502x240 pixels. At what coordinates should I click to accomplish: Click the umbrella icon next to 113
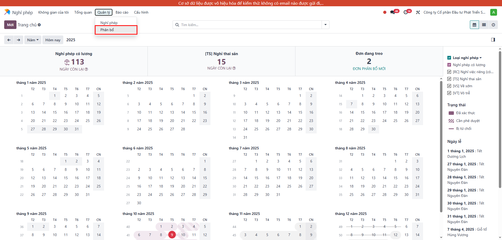(x=67, y=62)
